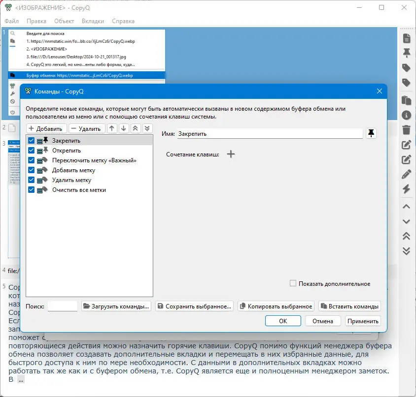Click the Удалить button
The image size is (416, 397).
tap(87, 128)
